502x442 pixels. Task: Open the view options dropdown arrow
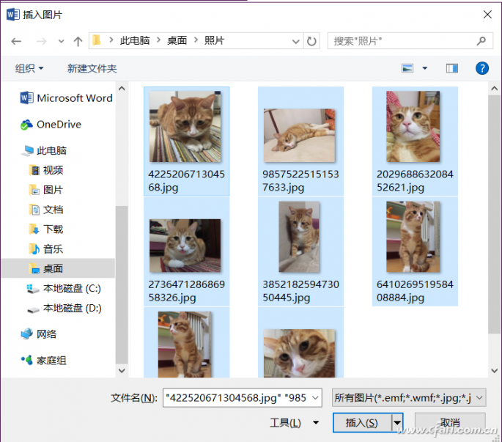(x=425, y=68)
